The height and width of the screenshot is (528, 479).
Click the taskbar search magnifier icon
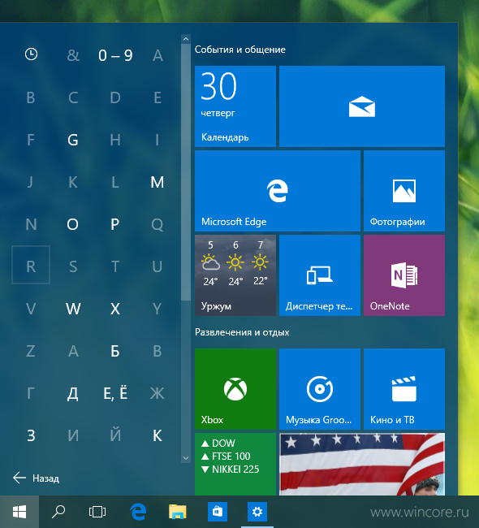58,512
